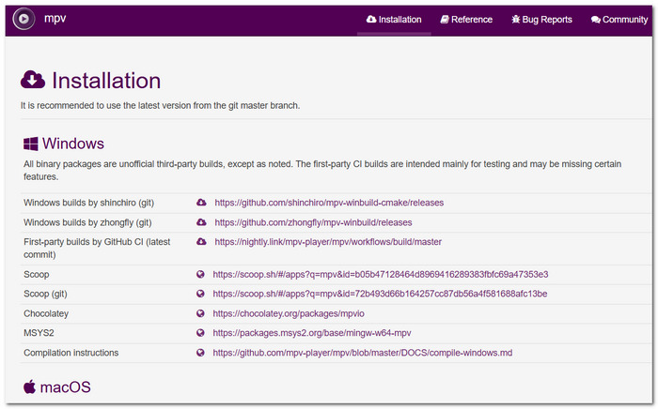This screenshot has height=409, width=658.
Task: Click the large cloud download icon by Installation heading
Action: point(33,80)
